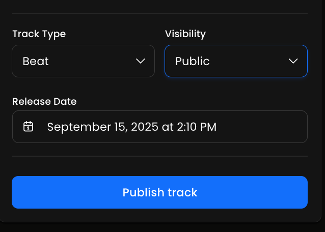The width and height of the screenshot is (325, 232).
Task: Click the calendar icon in Release Date
Action: coord(29,127)
